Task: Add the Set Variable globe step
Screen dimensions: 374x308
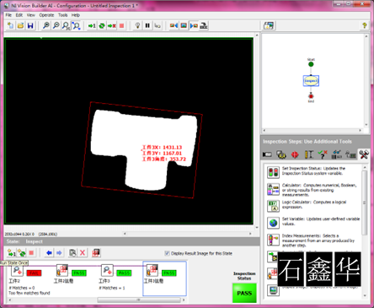Action: pos(273,223)
